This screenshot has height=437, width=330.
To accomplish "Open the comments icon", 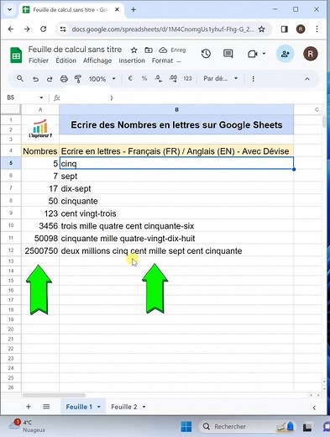I will (x=228, y=54).
